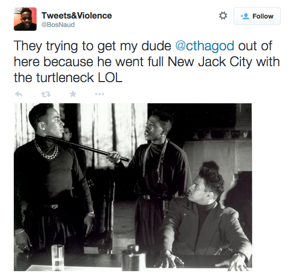Viewport: 294px width, 277px height.
Task: Click the 'New Jack City' text
Action: coord(210,61)
